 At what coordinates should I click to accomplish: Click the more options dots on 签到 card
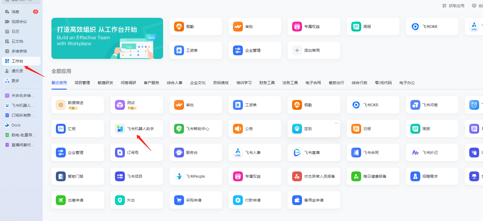pos(336,123)
